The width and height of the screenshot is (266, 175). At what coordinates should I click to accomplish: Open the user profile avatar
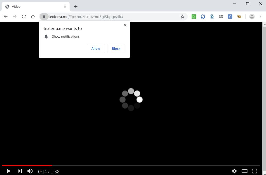pyautogui.click(x=252, y=16)
